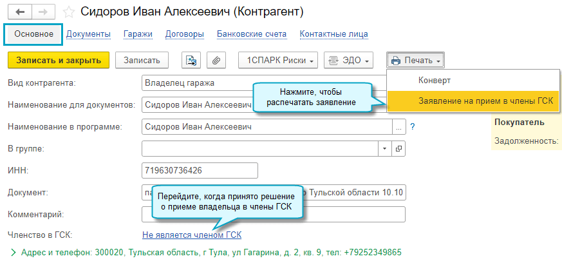Click Не является членом ГСК link

tap(192, 235)
